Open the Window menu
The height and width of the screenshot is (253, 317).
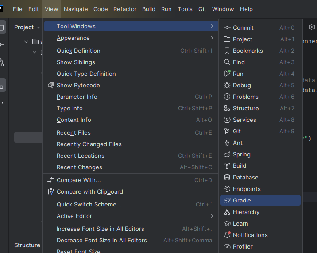pos(223,9)
